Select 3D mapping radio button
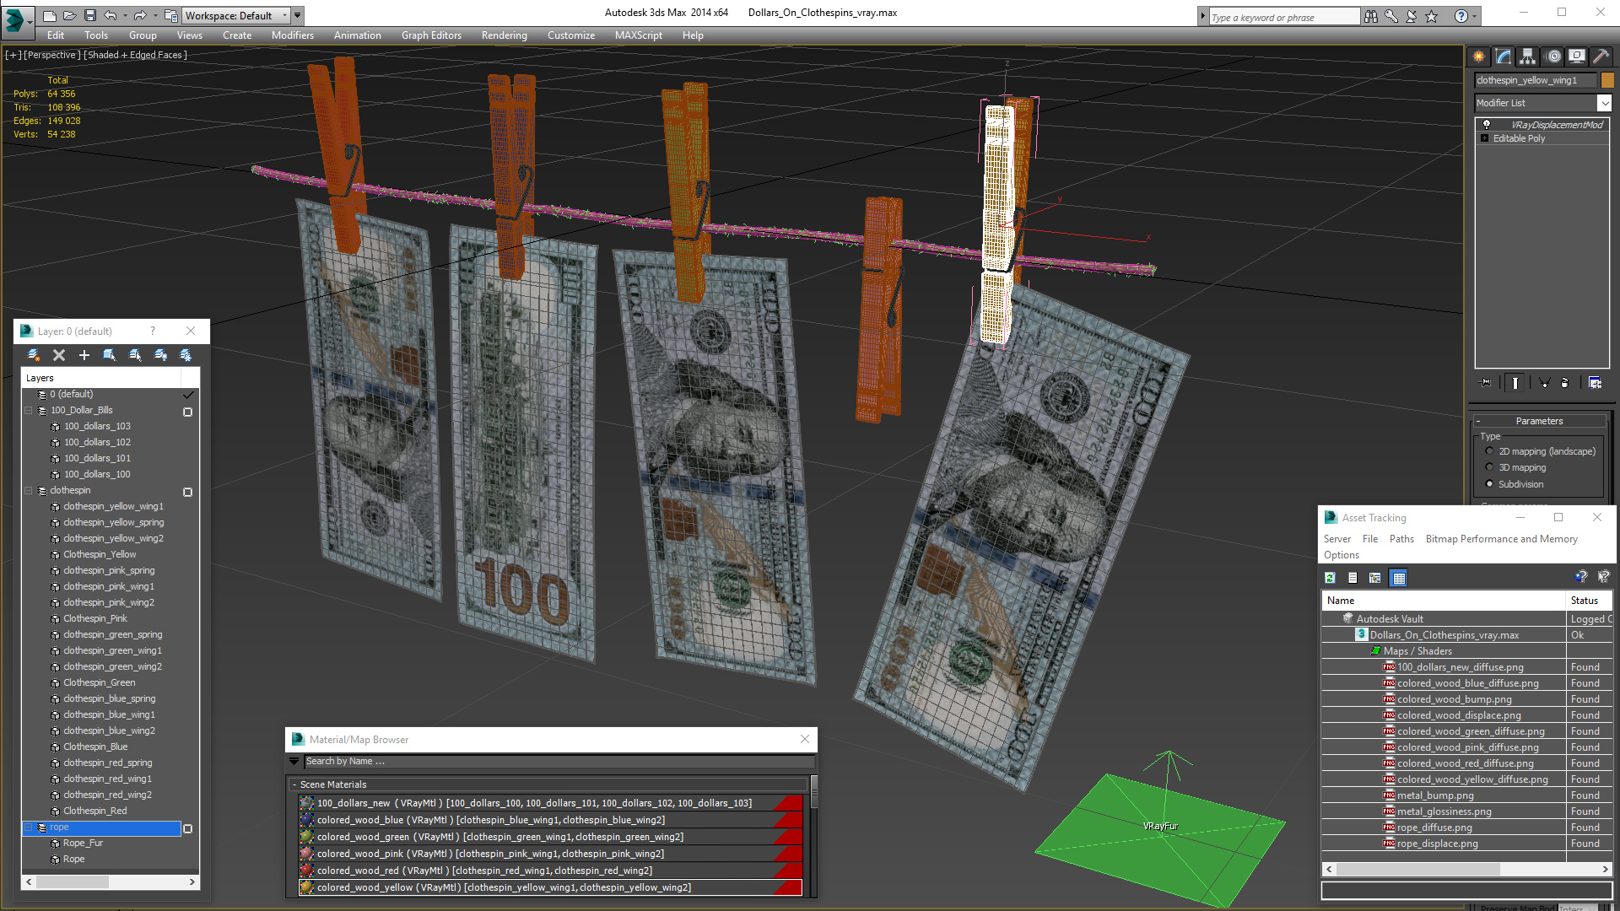This screenshot has width=1620, height=911. pyautogui.click(x=1489, y=467)
